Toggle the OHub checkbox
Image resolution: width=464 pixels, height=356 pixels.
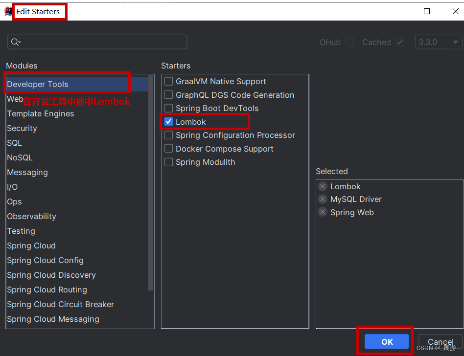pos(350,42)
